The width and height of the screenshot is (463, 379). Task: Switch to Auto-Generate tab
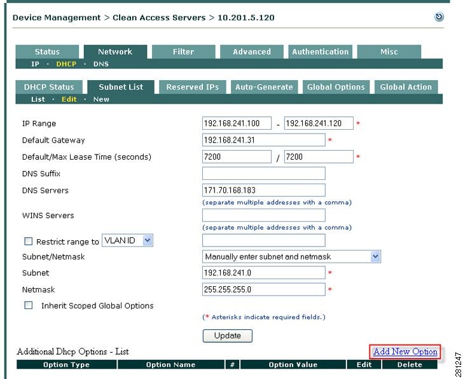coord(264,87)
